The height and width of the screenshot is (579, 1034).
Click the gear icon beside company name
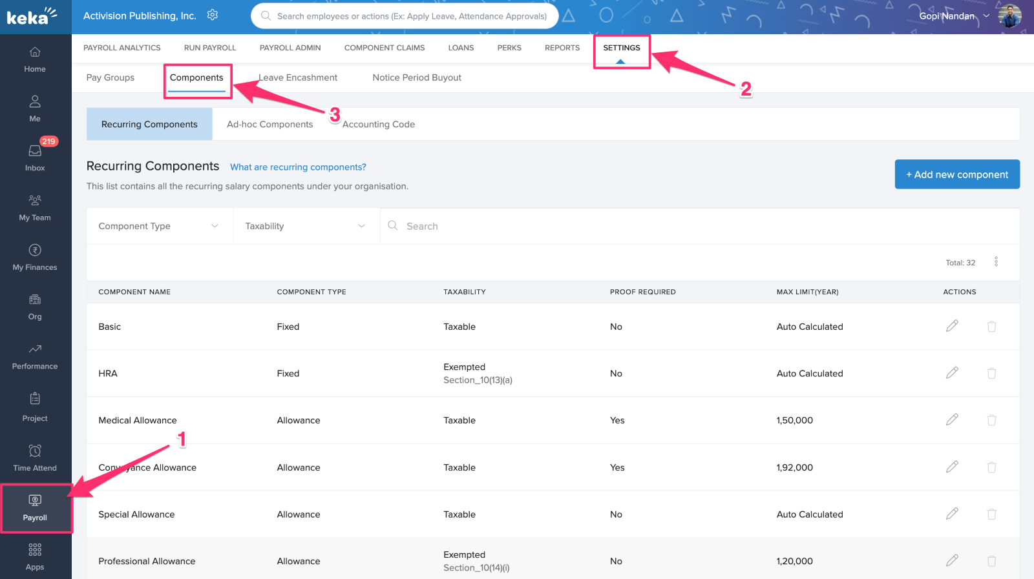tap(213, 15)
